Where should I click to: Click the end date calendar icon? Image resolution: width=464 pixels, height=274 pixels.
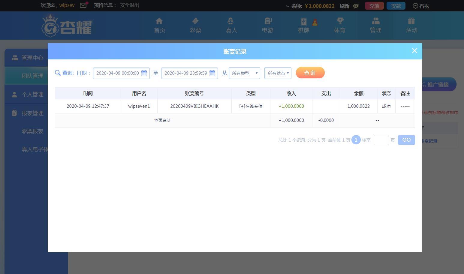212,73
